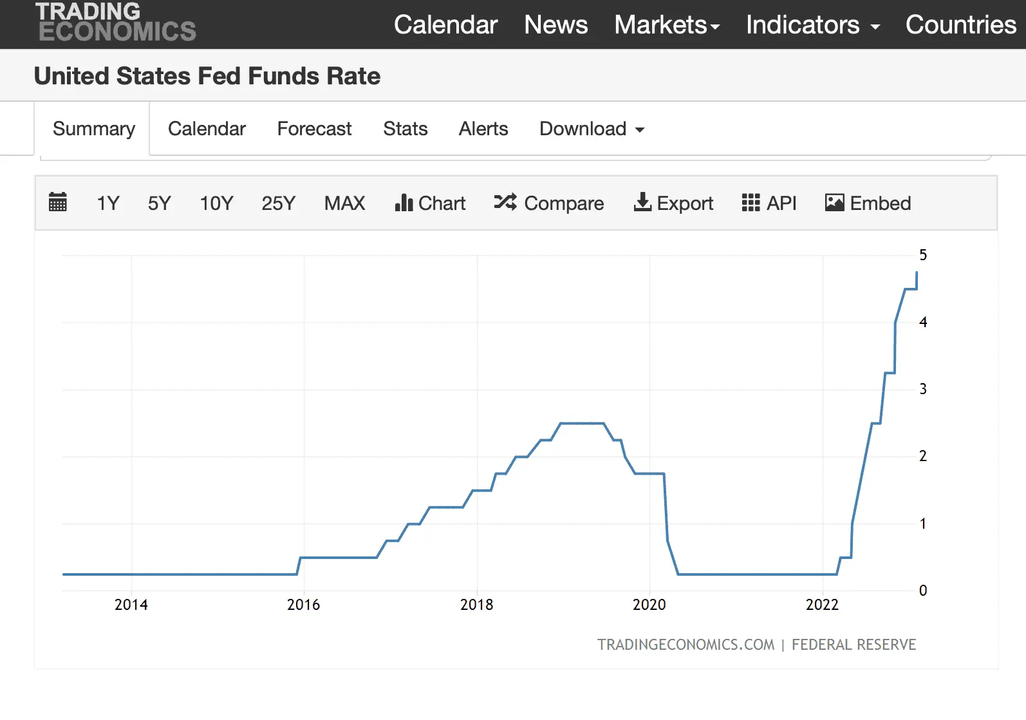Image resolution: width=1026 pixels, height=720 pixels.
Task: Expand the Markets dropdown menu
Action: pos(667,25)
